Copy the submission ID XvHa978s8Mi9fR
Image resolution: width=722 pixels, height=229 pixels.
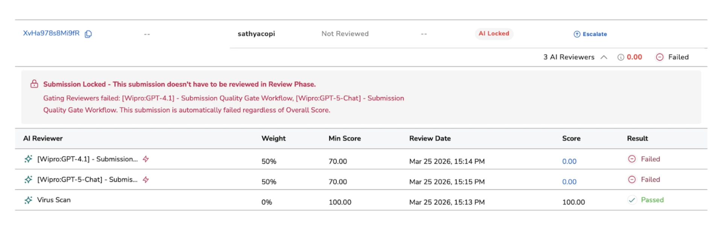(x=88, y=34)
